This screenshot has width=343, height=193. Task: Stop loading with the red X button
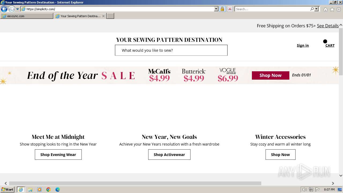[x=230, y=9]
